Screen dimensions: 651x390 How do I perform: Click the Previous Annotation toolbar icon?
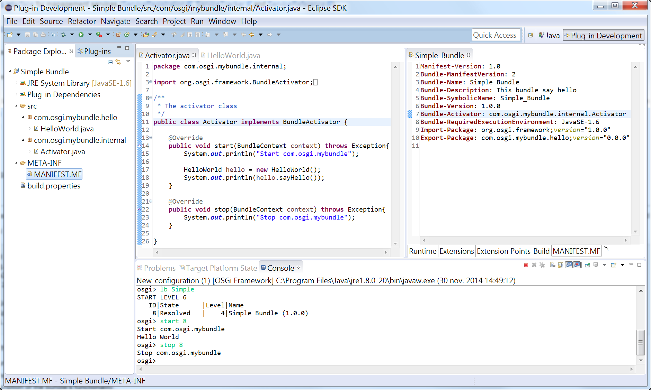point(225,35)
